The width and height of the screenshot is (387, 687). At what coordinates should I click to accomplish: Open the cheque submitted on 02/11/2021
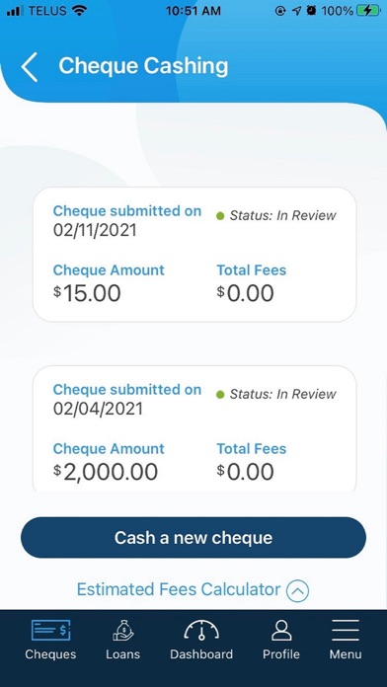click(x=194, y=255)
